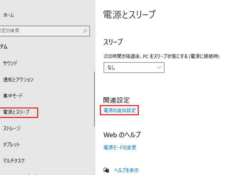The image size is (228, 175).
Task: Click the sidebar vertical scrollbar
Action: (94, 99)
